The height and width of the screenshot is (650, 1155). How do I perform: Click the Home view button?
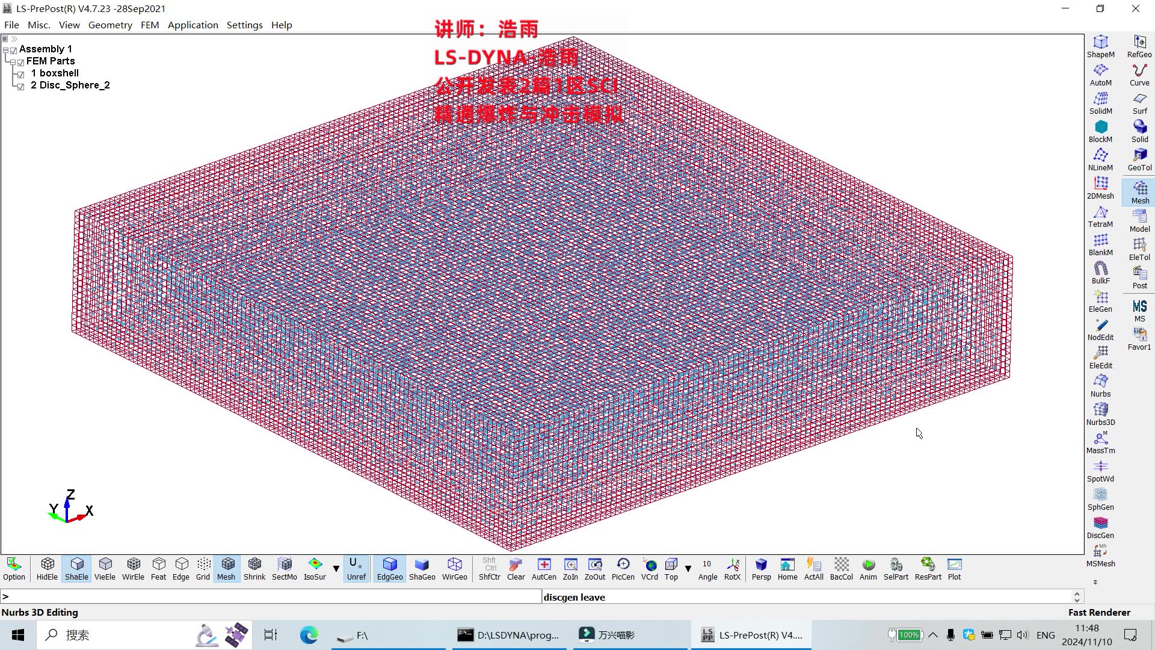click(x=787, y=568)
